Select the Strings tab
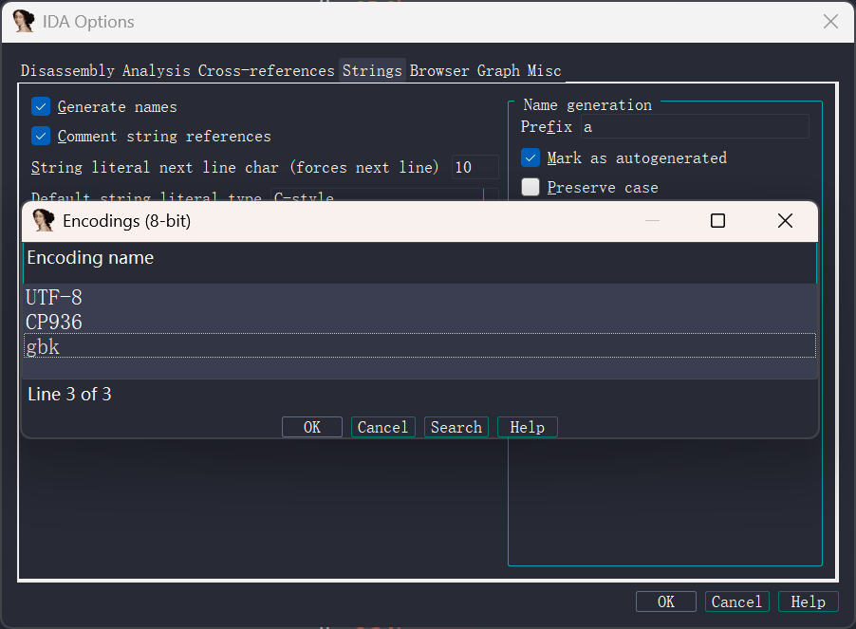This screenshot has width=856, height=629. pos(372,71)
